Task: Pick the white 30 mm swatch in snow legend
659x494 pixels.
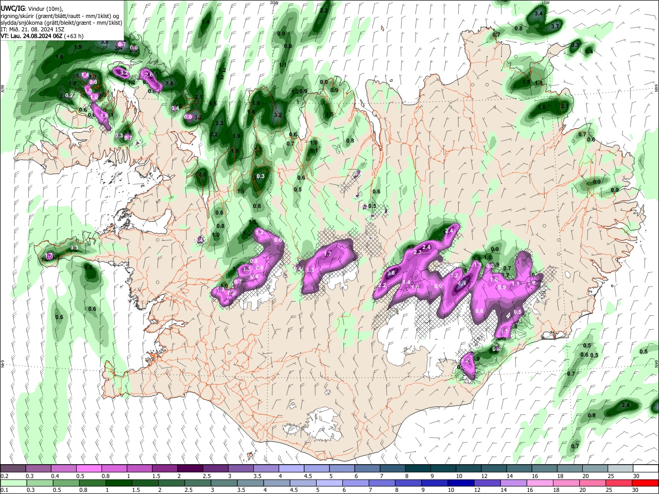Action: 646,469
